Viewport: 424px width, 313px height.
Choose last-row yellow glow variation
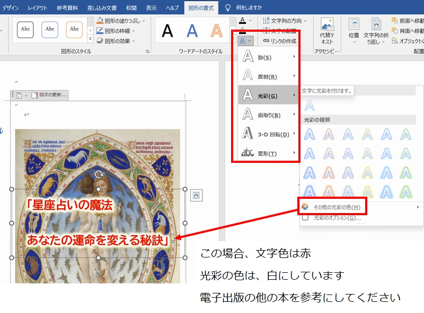coord(367,191)
